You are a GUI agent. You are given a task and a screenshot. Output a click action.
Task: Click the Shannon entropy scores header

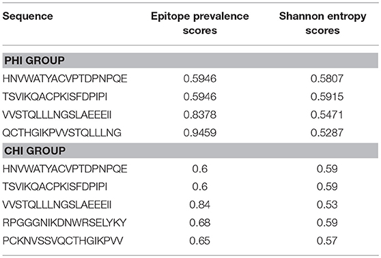pos(322,23)
